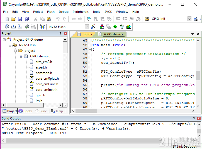Open the Debug menu

point(64,12)
